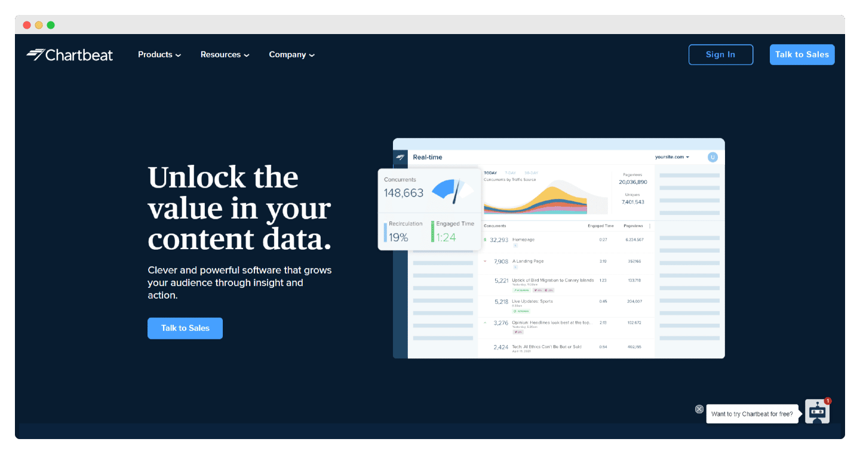Click the Concurrents gauge dial
Viewport: 860px width, 454px height.
[x=452, y=191]
